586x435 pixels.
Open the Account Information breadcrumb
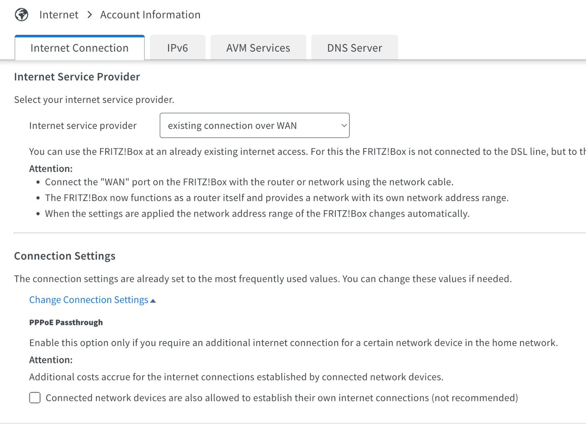[150, 15]
